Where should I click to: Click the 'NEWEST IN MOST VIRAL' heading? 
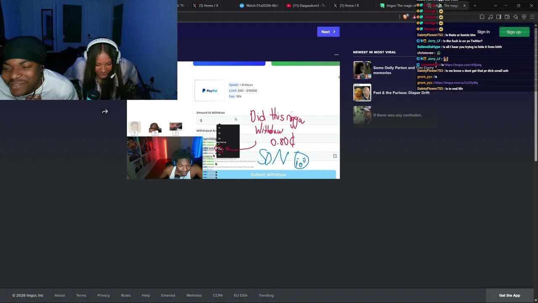(374, 52)
